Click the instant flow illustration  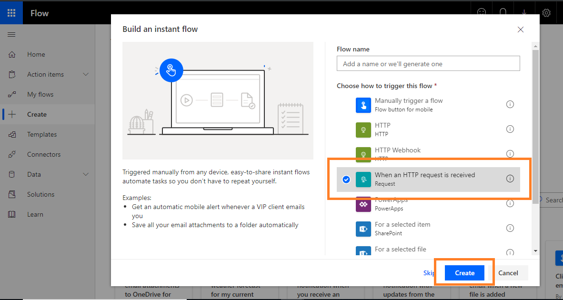coord(218,101)
